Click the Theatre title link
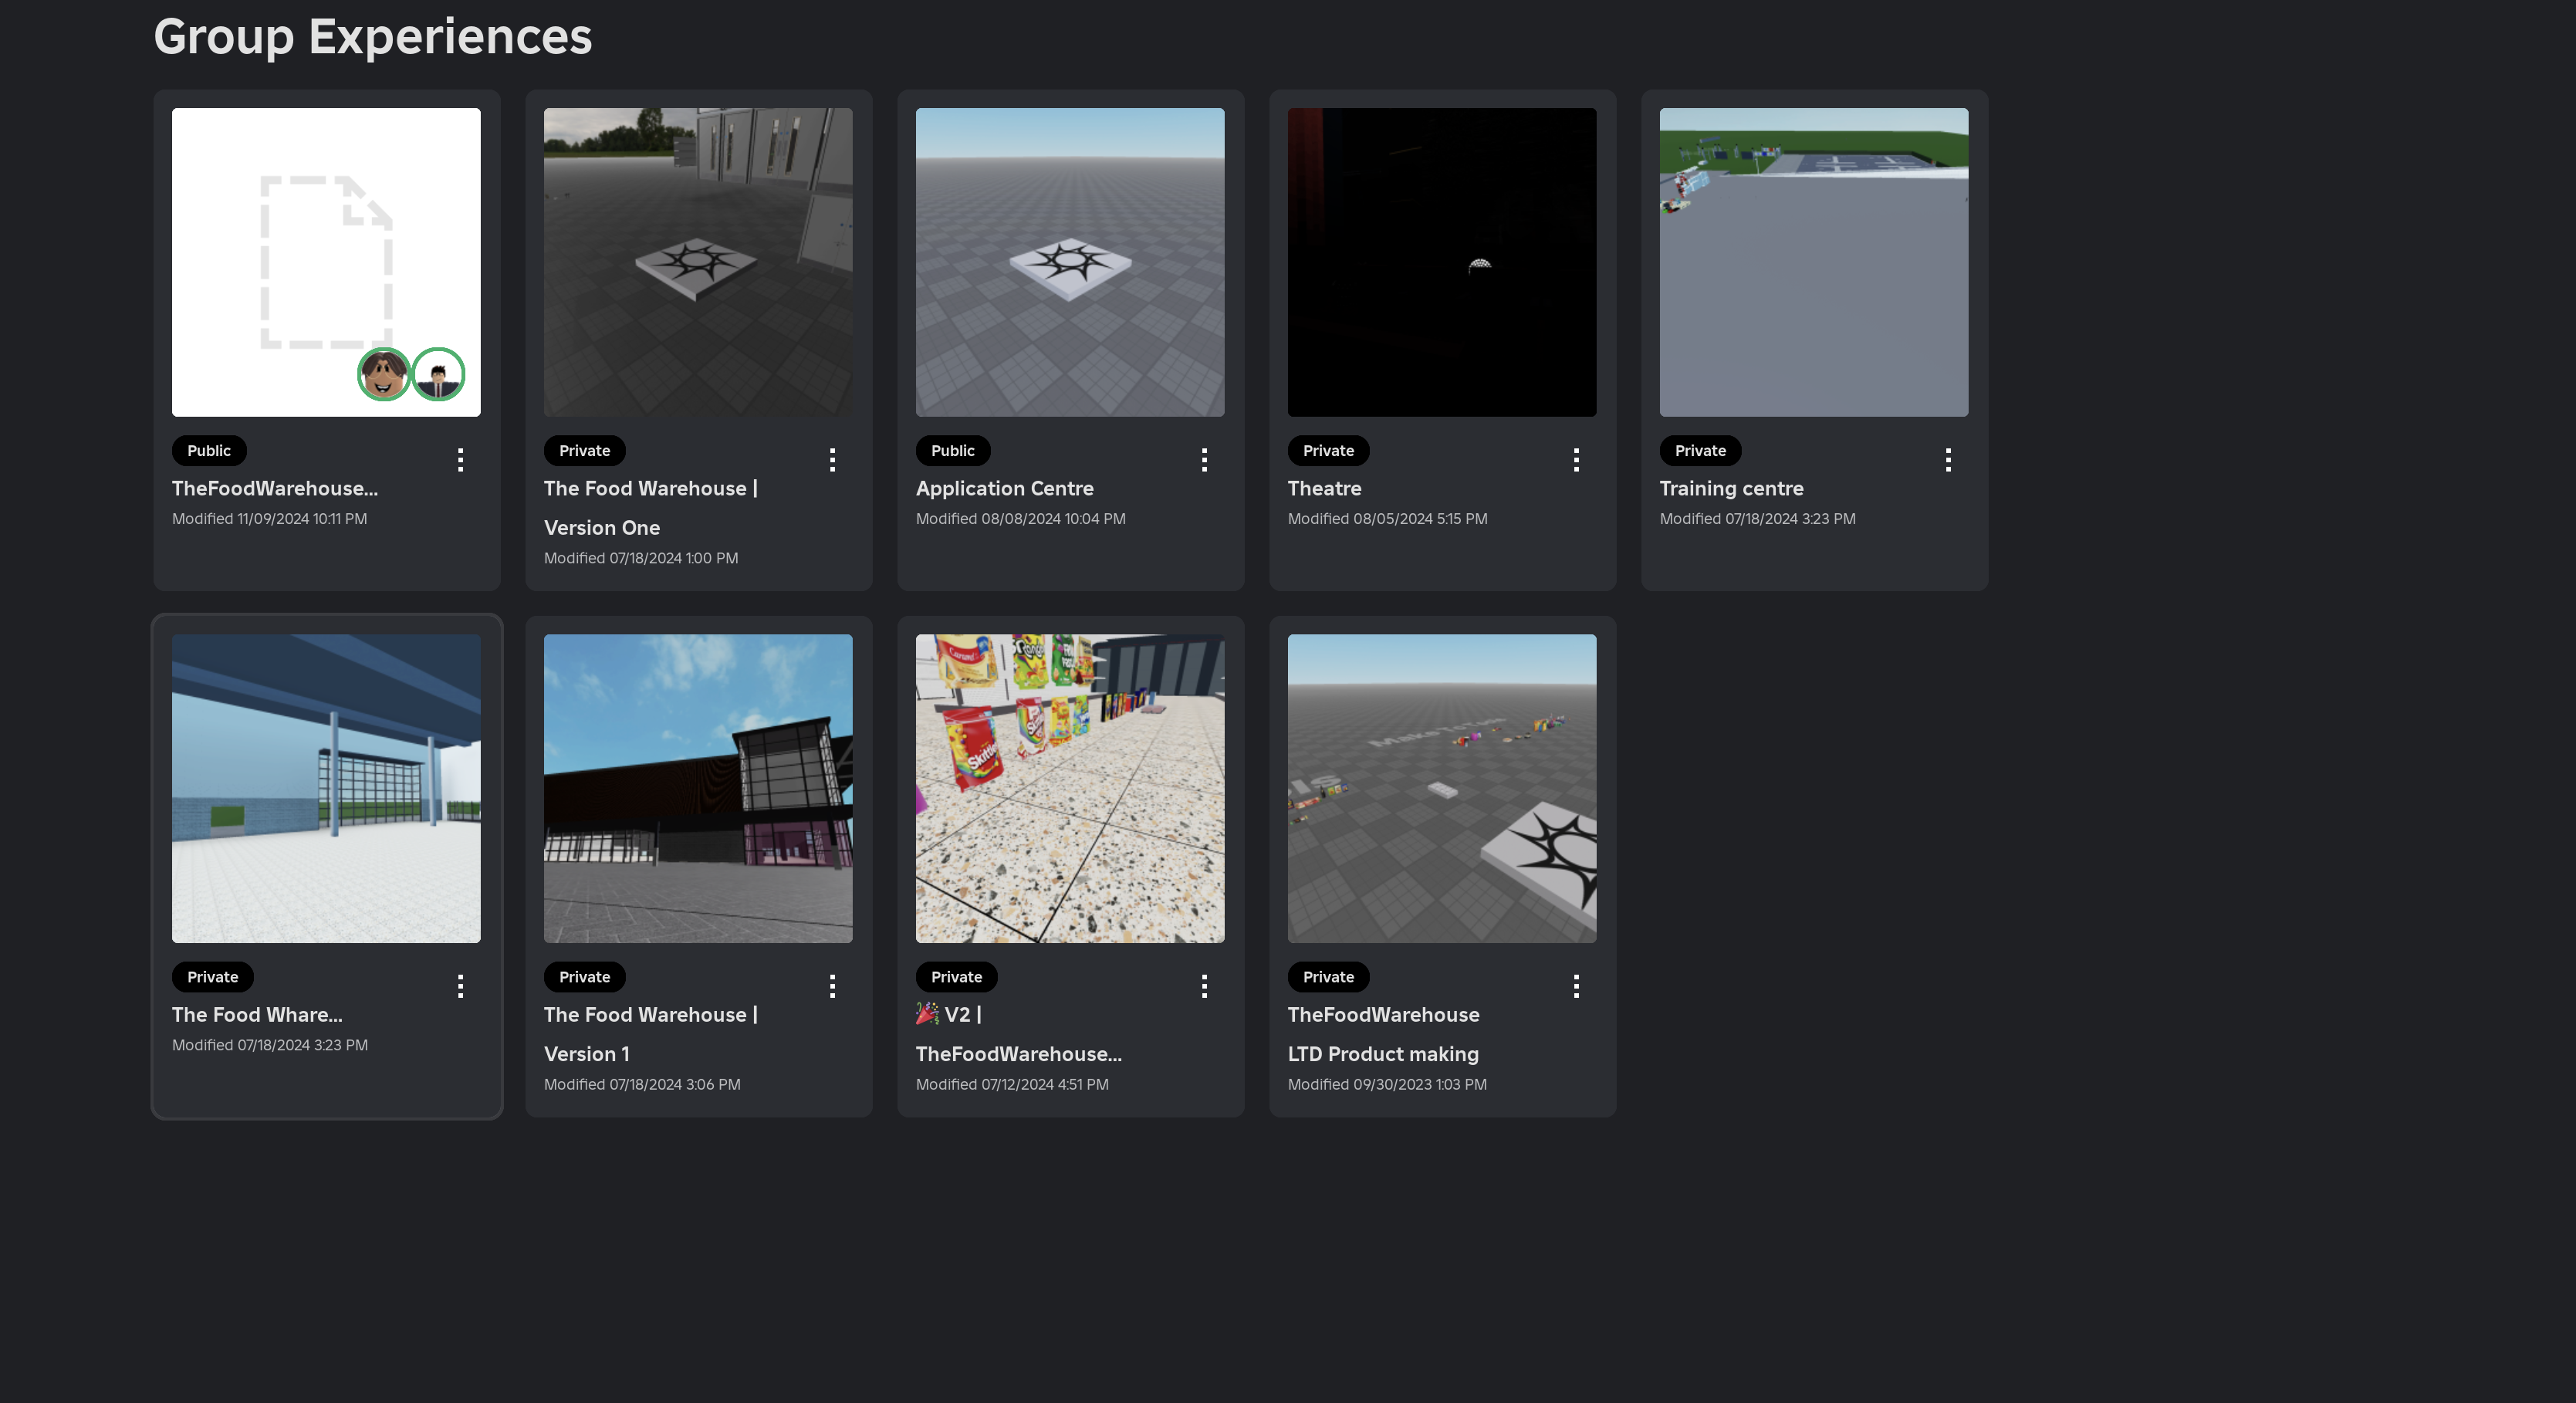2576x1403 pixels. 1324,488
